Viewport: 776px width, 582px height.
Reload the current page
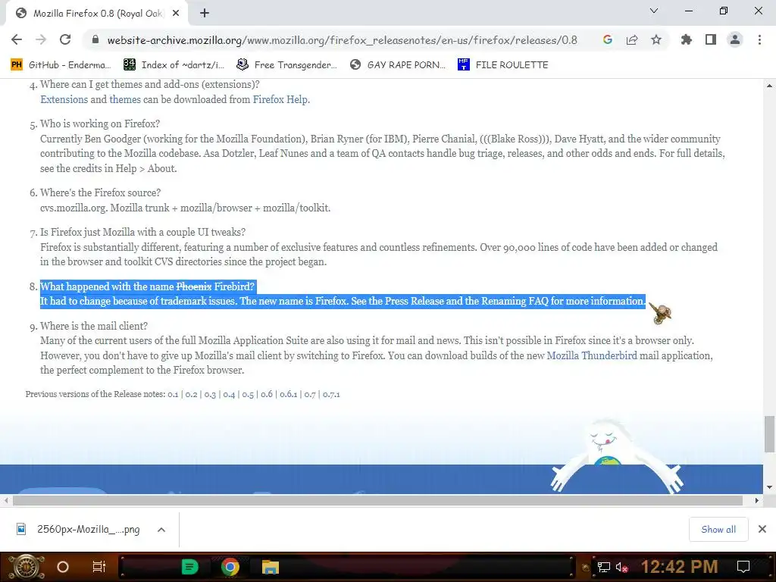(65, 39)
